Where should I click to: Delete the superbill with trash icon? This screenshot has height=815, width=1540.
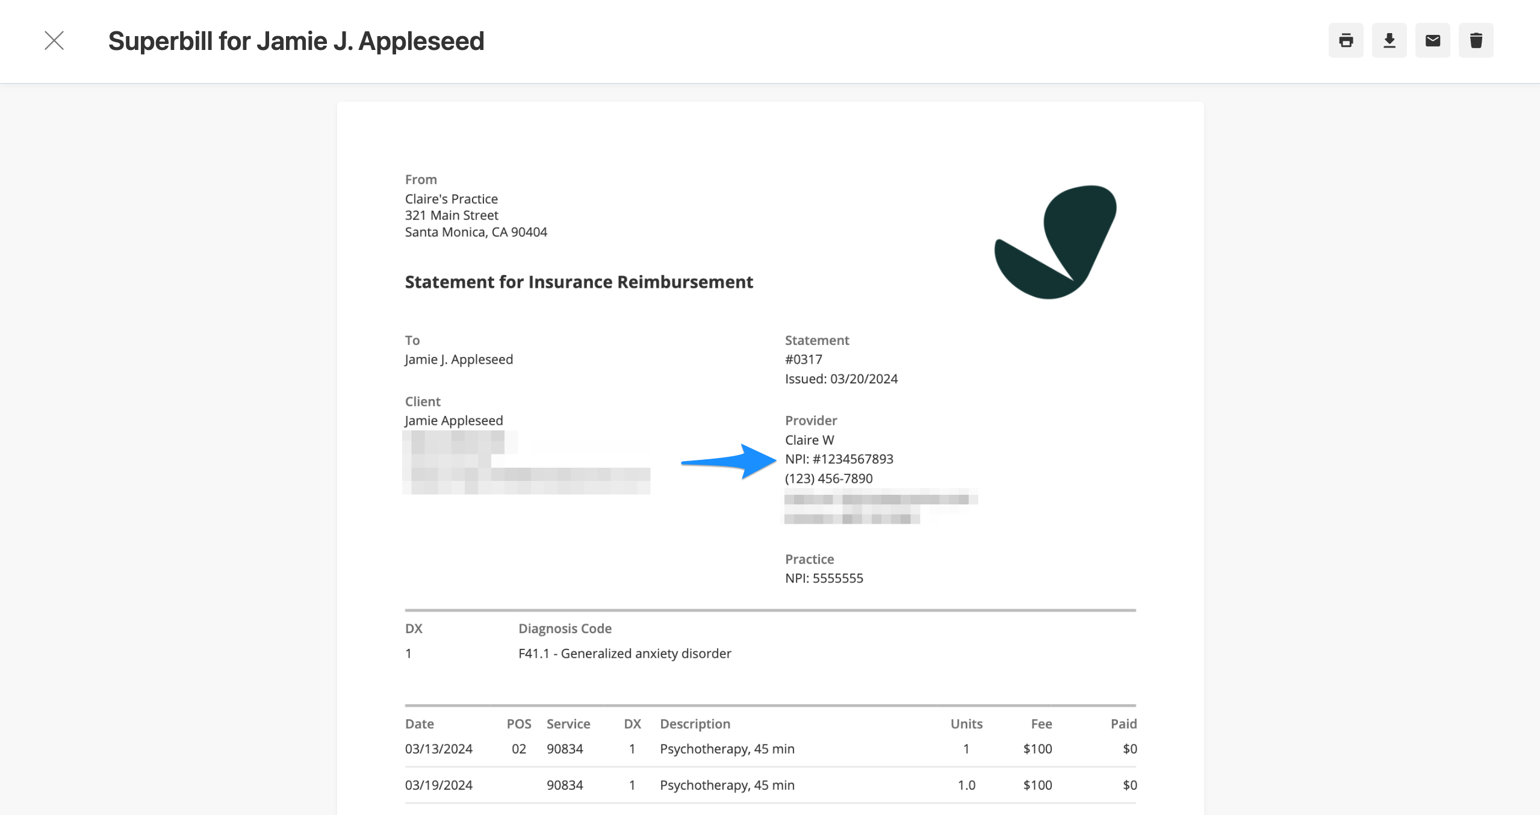point(1476,41)
